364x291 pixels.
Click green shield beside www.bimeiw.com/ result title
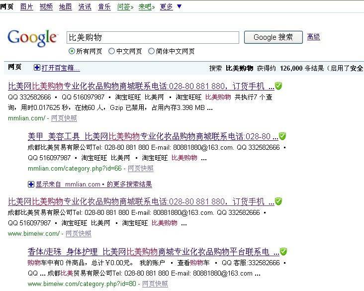point(278,201)
